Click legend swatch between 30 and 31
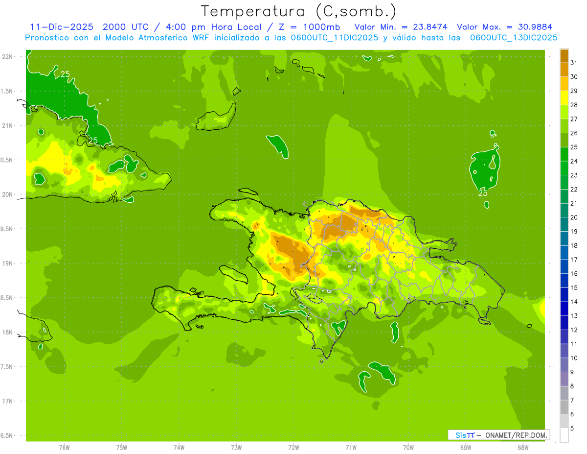The image size is (587, 454). [x=564, y=70]
